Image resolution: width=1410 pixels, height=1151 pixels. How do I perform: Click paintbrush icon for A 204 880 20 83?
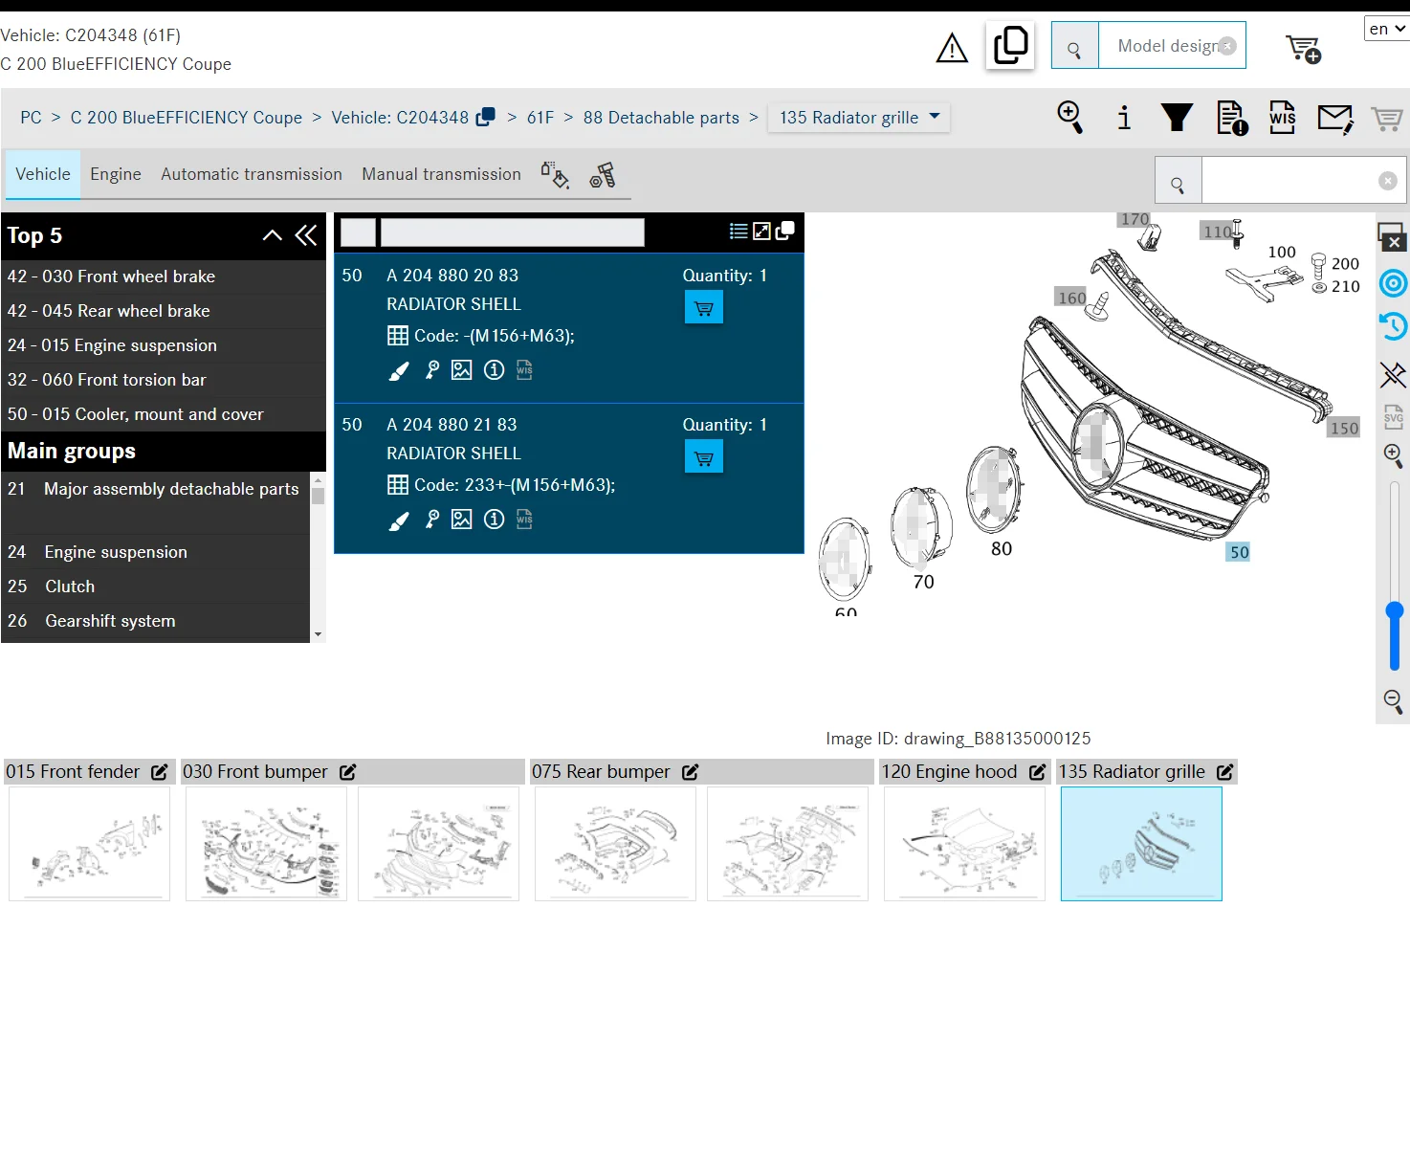pos(399,370)
